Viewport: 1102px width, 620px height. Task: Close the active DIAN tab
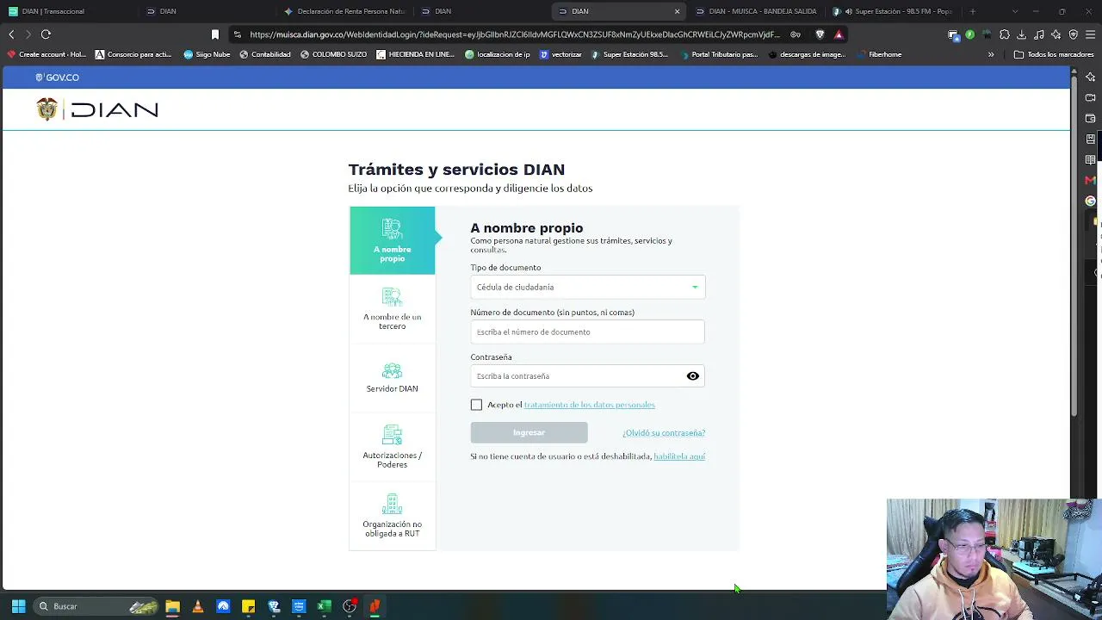677,11
